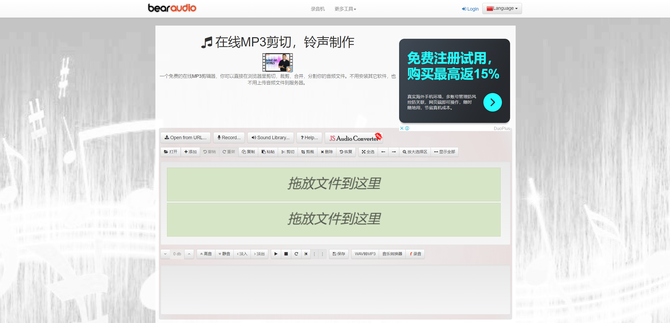The image size is (670, 323).
Task: Start playback with the play button
Action: [275, 254]
